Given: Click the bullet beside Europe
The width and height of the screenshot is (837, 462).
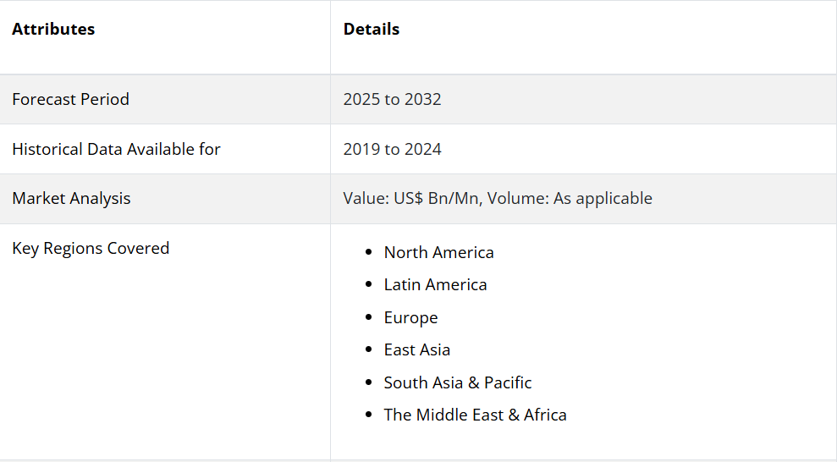Looking at the screenshot, I should coord(368,318).
